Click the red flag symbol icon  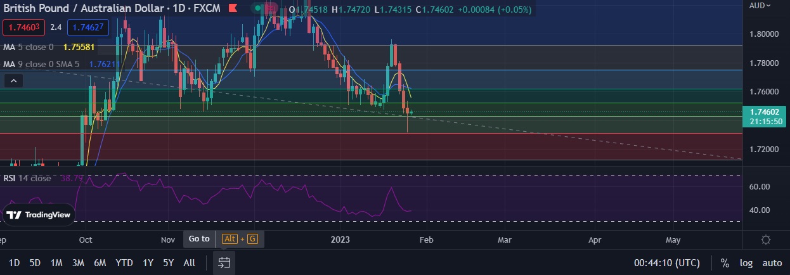233,9
